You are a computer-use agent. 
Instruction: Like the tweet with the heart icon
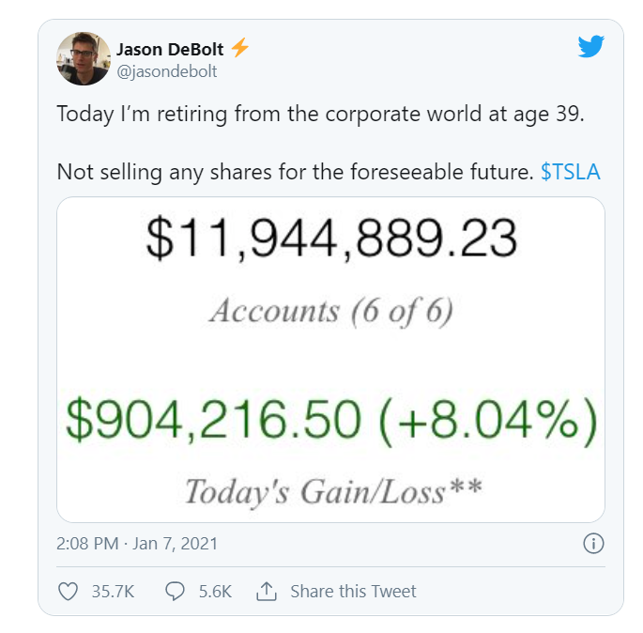click(x=68, y=592)
